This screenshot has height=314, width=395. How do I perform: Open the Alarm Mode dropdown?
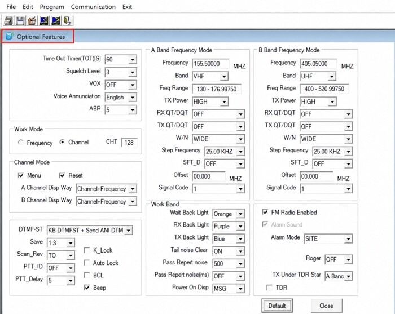coord(328,238)
